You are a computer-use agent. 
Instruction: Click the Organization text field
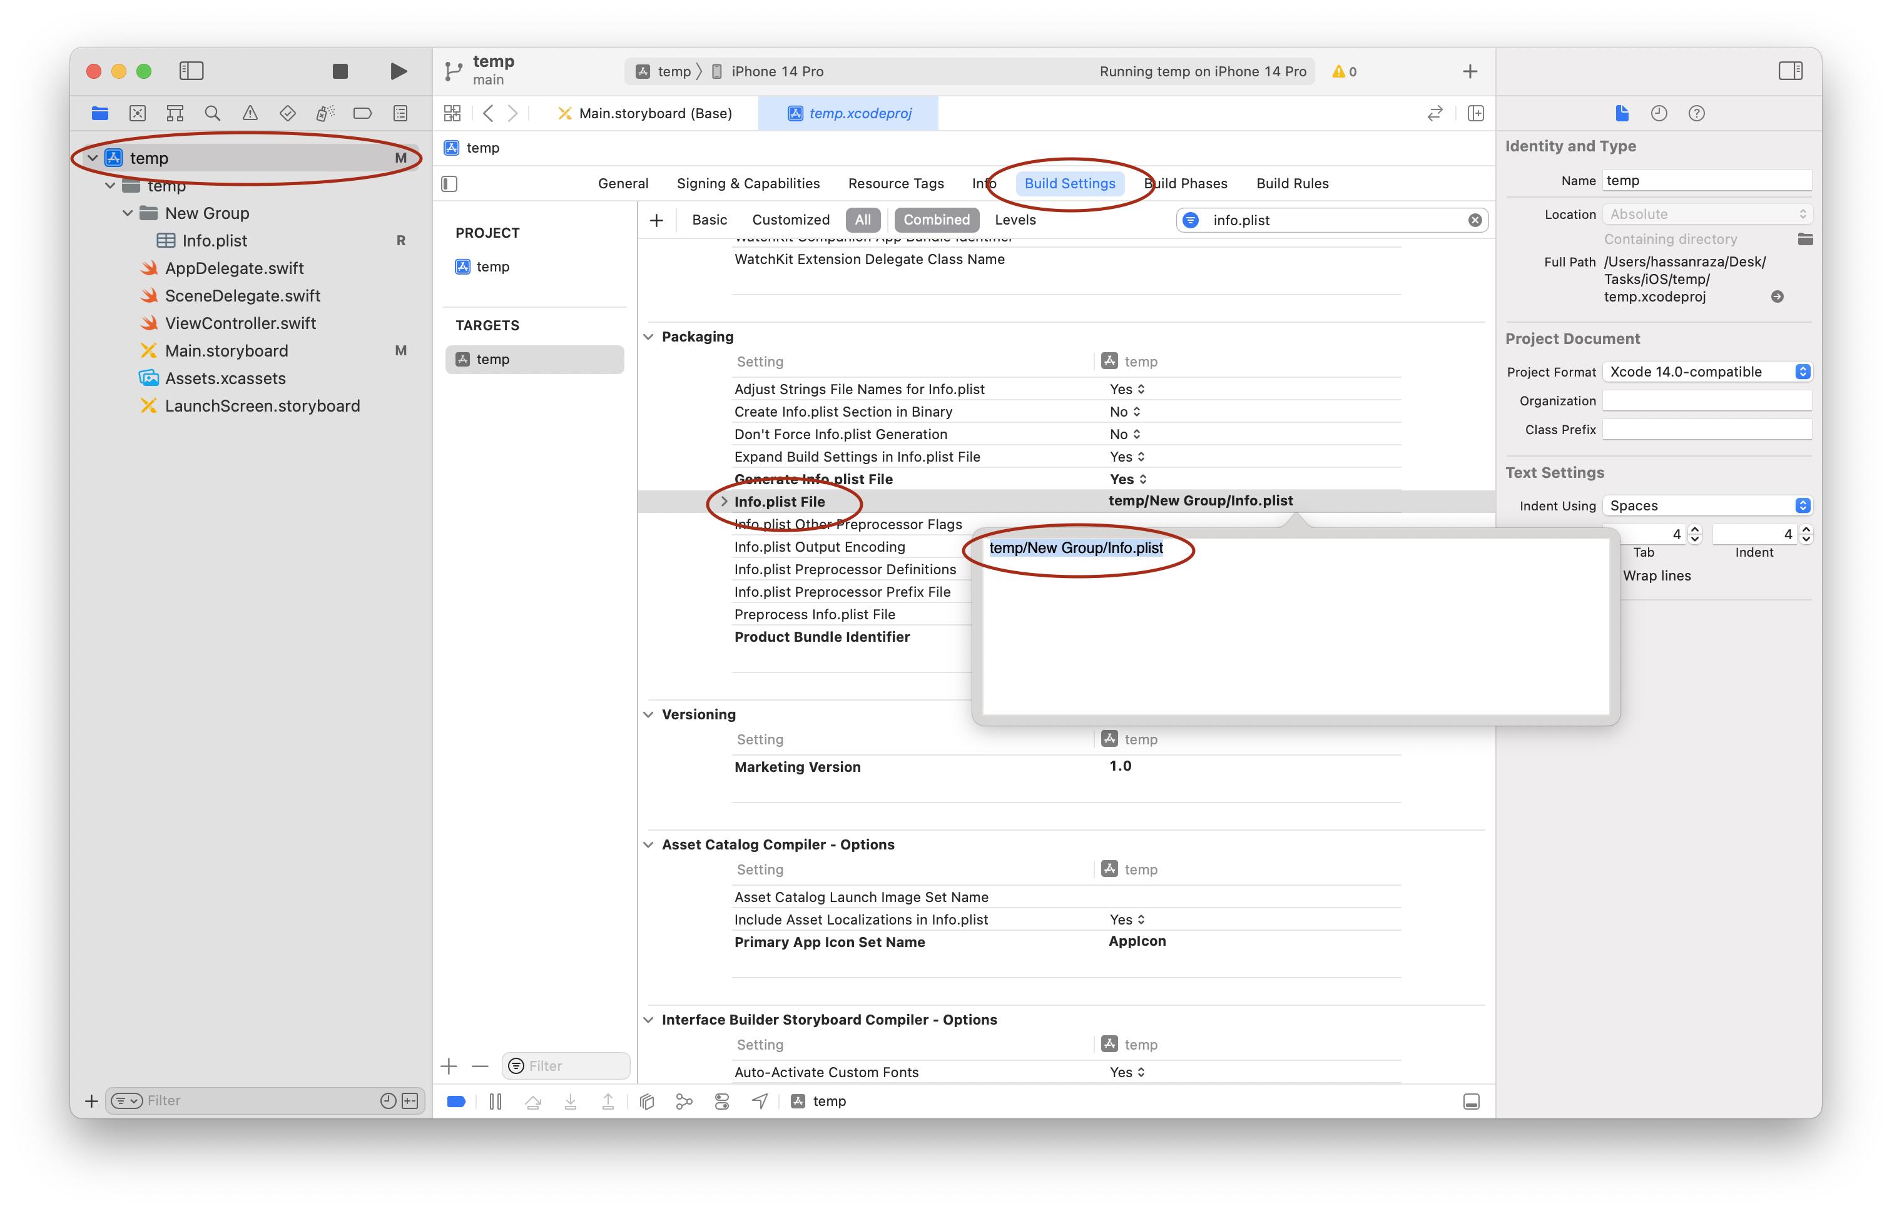pos(1706,401)
